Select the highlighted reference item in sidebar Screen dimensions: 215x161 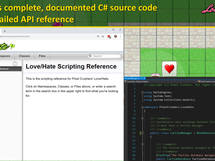coord(11,69)
